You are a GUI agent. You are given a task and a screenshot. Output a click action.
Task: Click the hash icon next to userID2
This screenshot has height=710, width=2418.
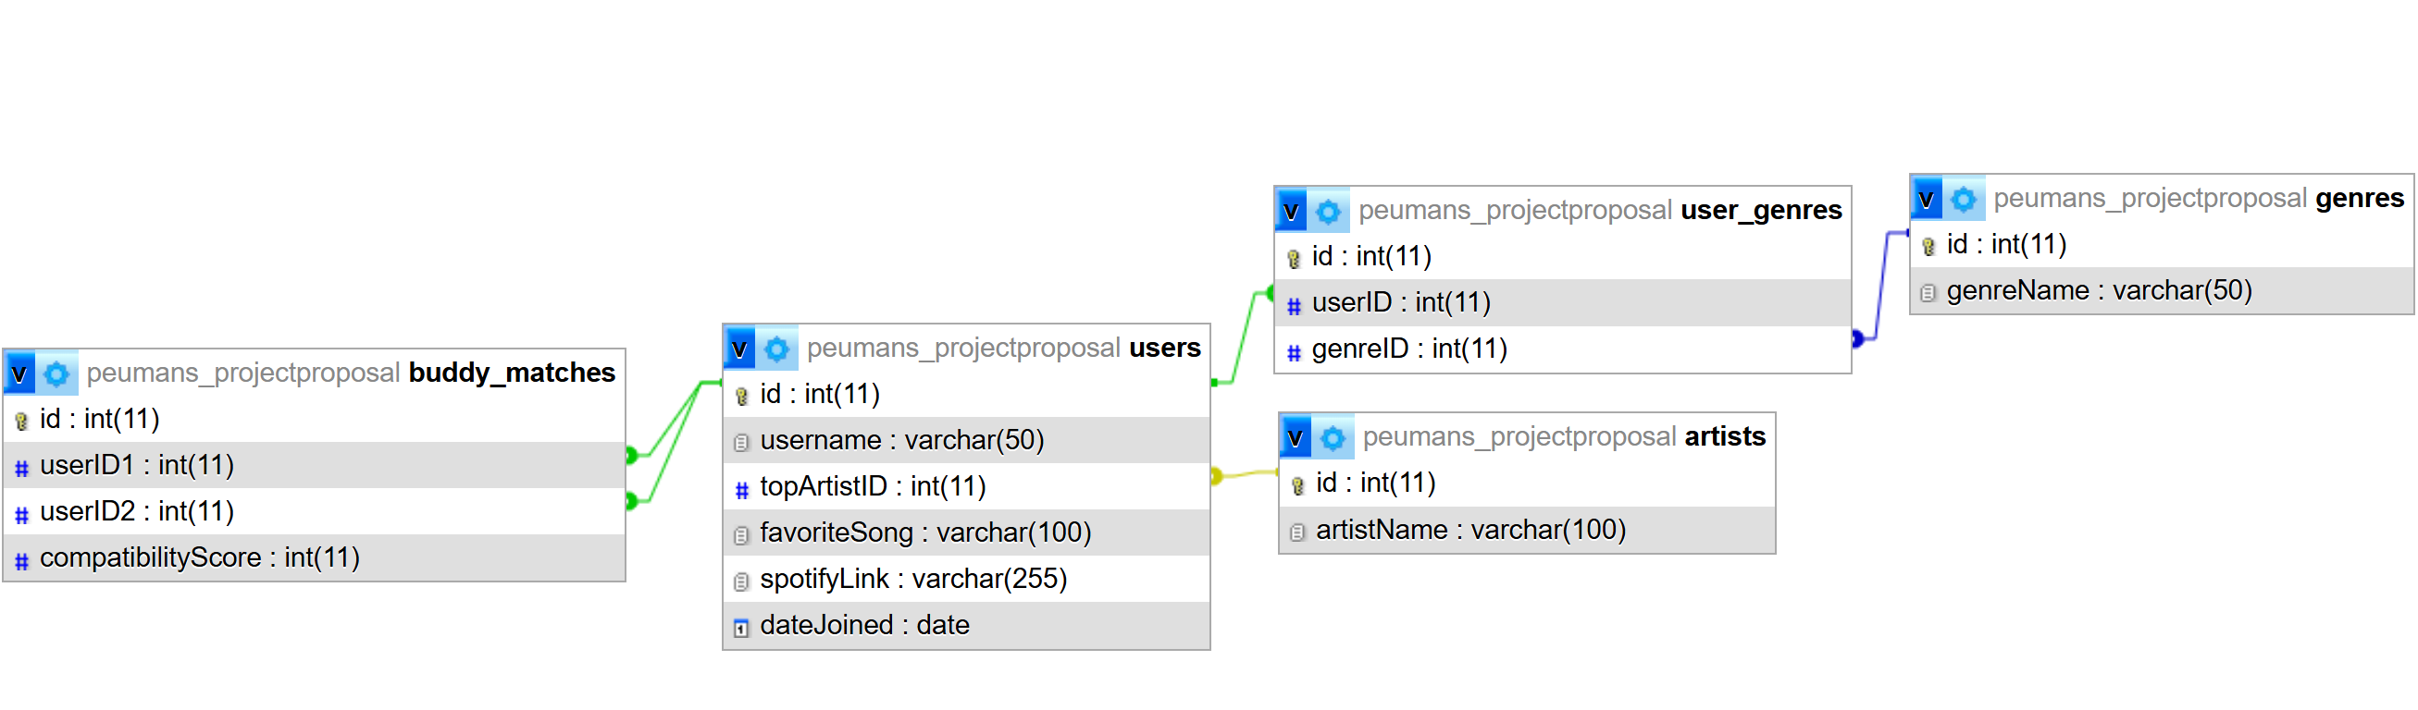point(21,514)
